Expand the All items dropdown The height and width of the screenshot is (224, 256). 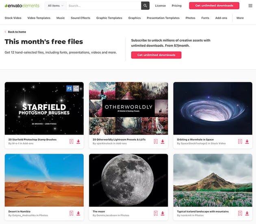[56, 6]
